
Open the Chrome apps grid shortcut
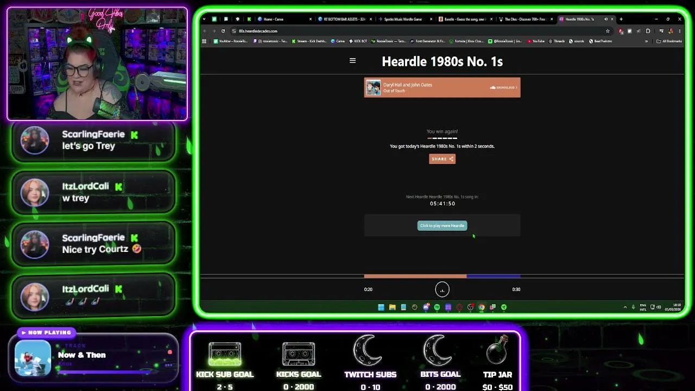pyautogui.click(x=204, y=41)
